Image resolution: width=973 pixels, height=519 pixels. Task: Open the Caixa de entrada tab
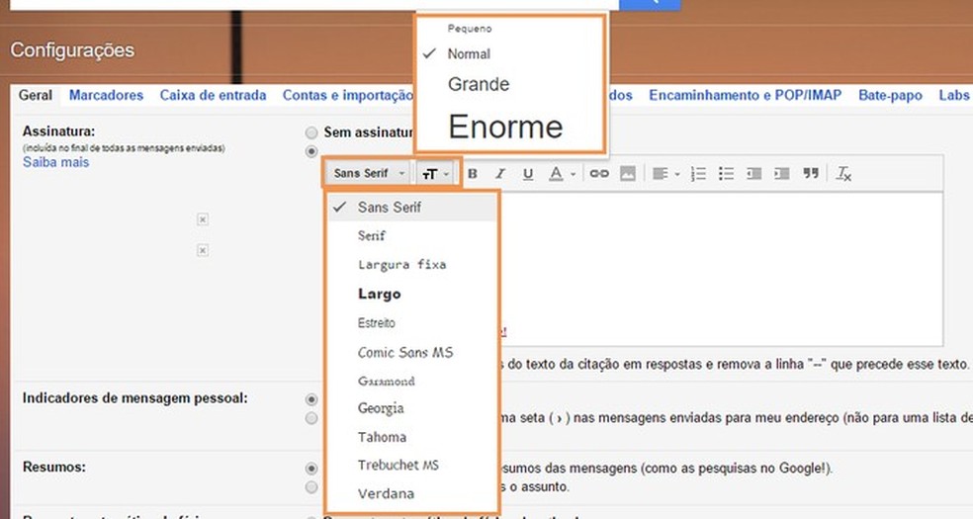coord(213,96)
